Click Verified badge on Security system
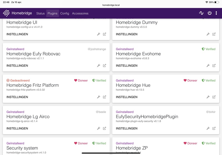Image resolution: width=222 pixels, height=155 pixels. pyautogui.click(x=99, y=143)
